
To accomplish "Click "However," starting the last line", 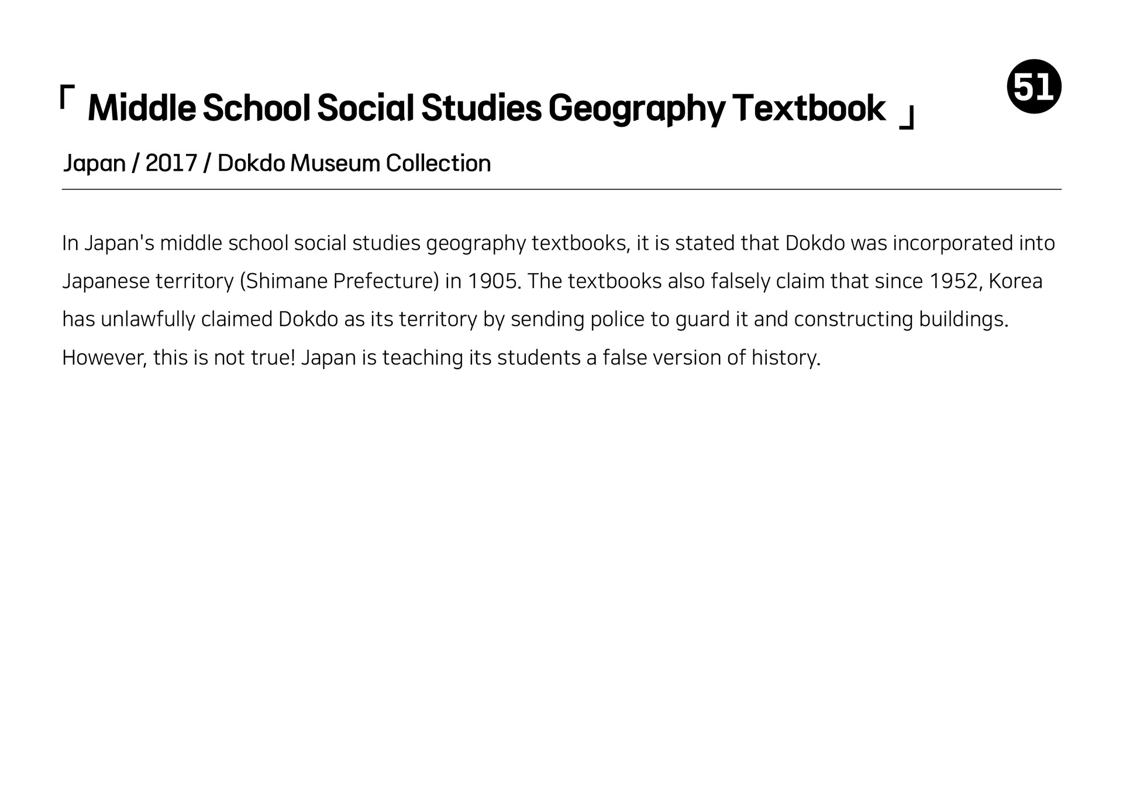I will pos(104,358).
